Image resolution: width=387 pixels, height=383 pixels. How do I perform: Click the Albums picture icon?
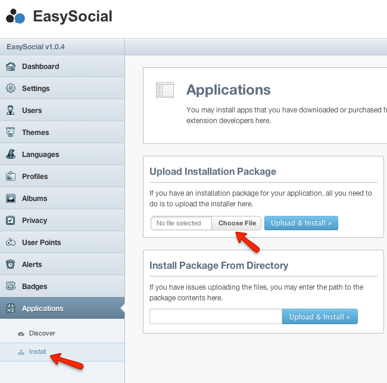click(x=11, y=199)
